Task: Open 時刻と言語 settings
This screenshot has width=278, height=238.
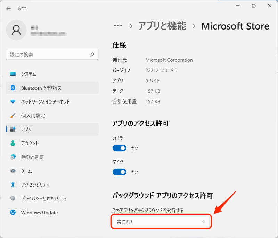Action: point(52,157)
